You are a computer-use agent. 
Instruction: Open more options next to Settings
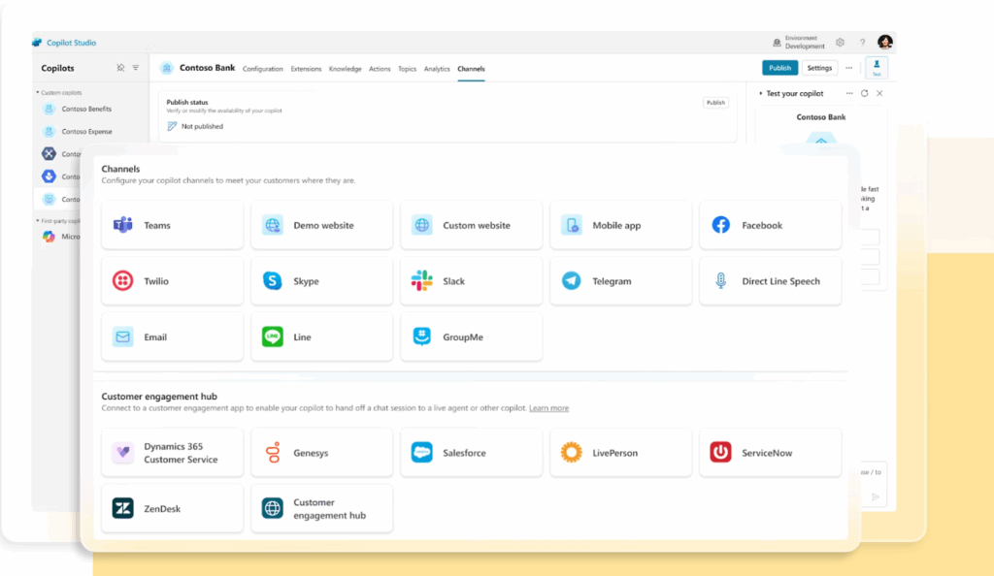848,68
